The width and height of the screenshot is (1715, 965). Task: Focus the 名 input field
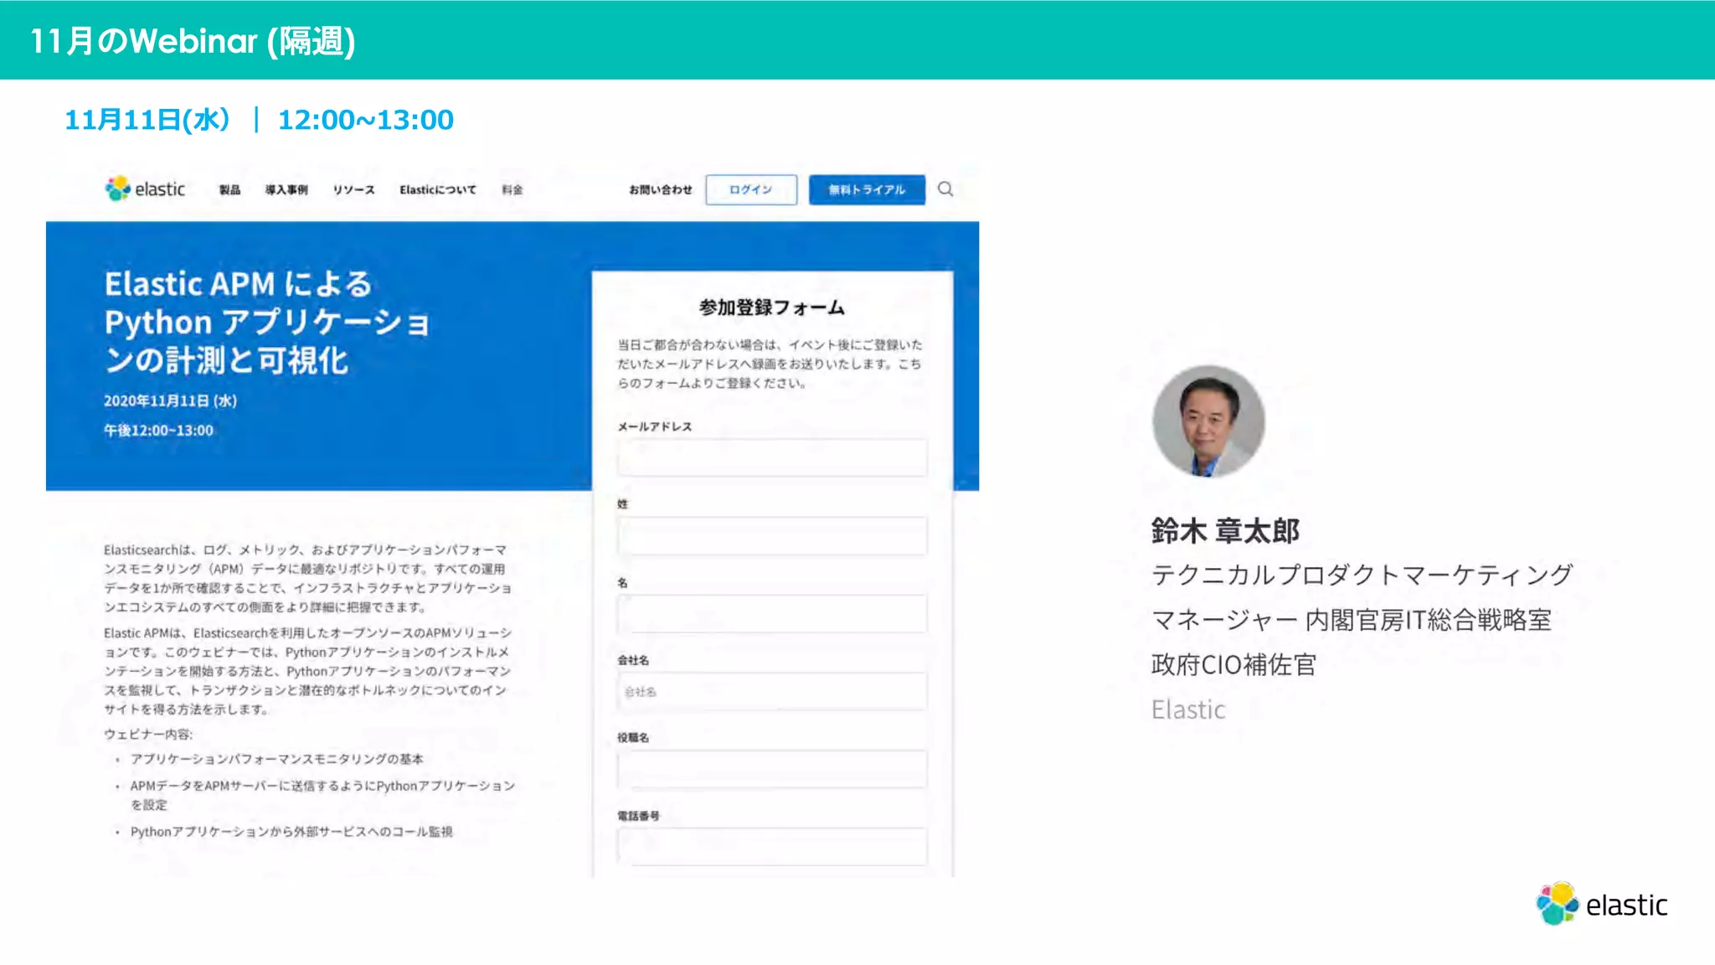772,613
